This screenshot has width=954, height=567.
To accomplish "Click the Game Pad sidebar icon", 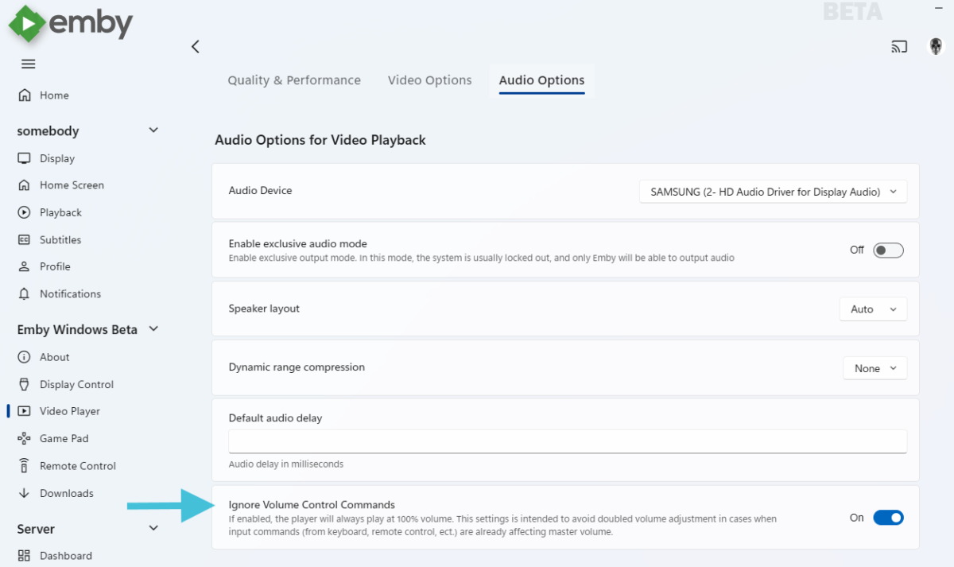I will 24,438.
